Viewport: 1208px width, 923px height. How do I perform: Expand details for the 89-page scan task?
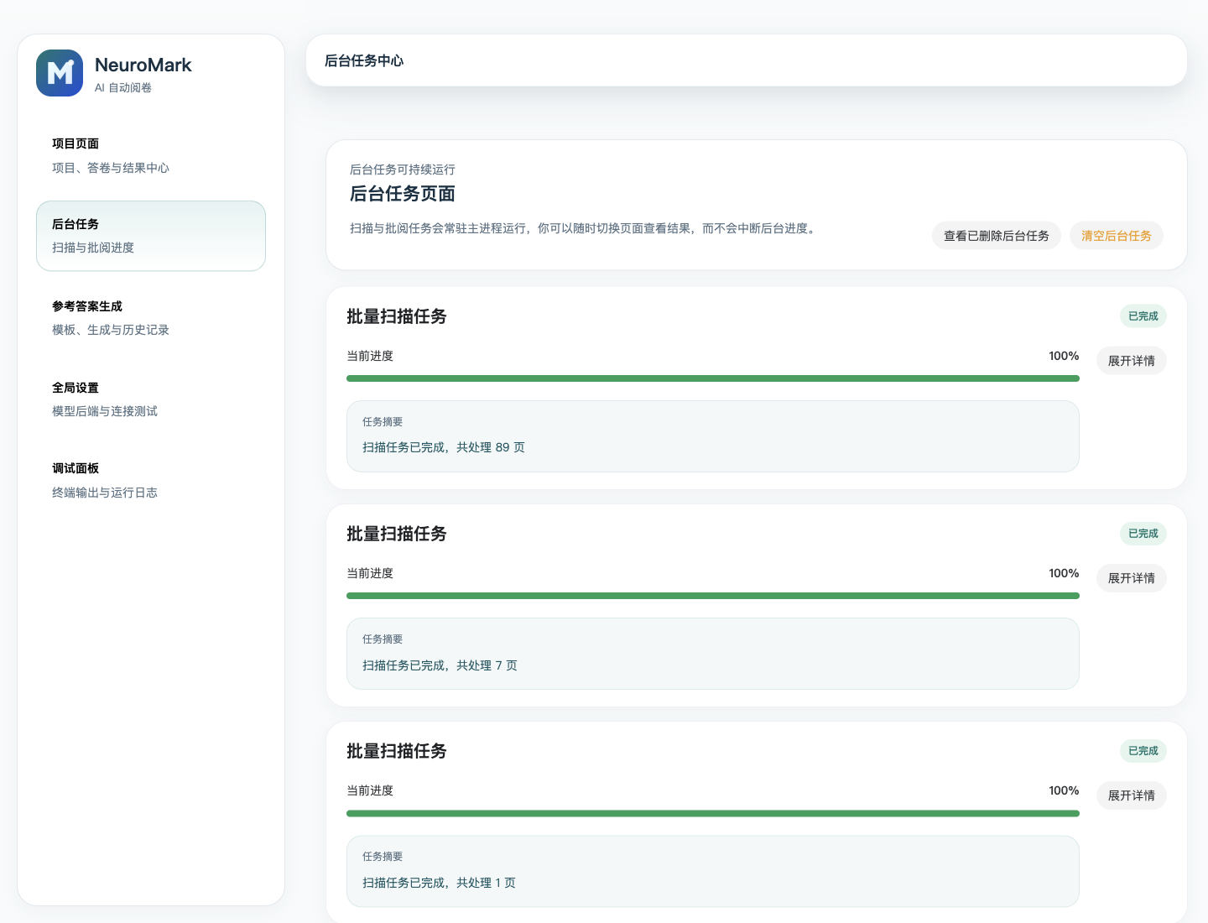[x=1132, y=361]
